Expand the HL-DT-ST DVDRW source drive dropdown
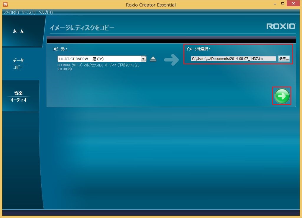The image size is (302, 218). [x=143, y=59]
